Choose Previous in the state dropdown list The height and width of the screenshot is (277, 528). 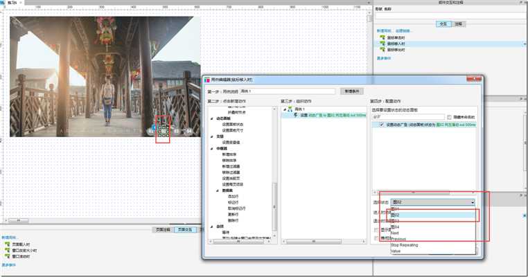tap(433, 239)
